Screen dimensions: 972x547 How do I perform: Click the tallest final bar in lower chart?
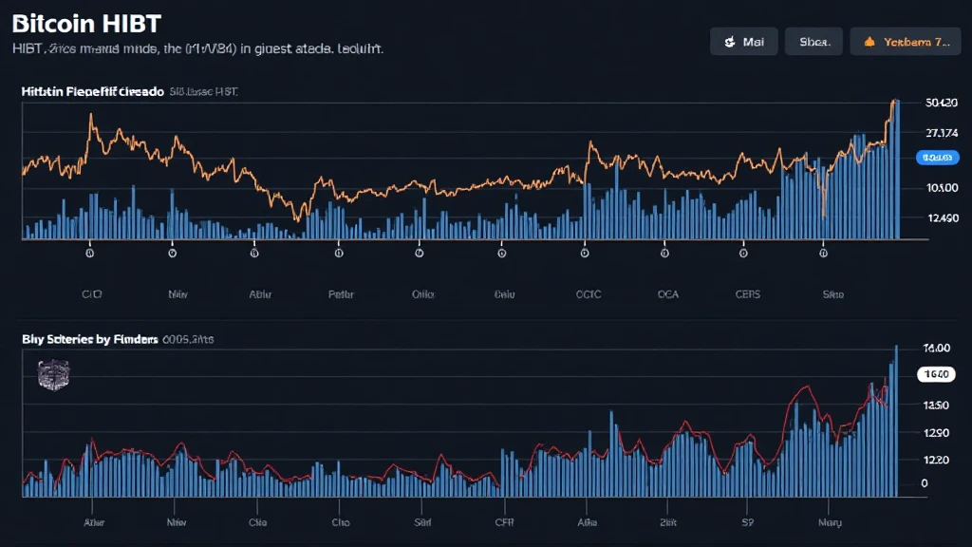pyautogui.click(x=896, y=421)
